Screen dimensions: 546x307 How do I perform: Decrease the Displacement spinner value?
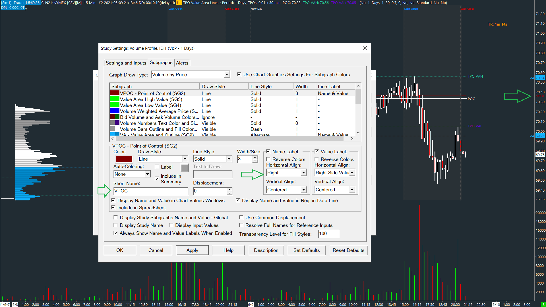click(229, 193)
